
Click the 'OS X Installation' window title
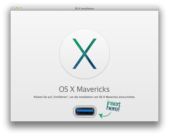pos(84,8)
